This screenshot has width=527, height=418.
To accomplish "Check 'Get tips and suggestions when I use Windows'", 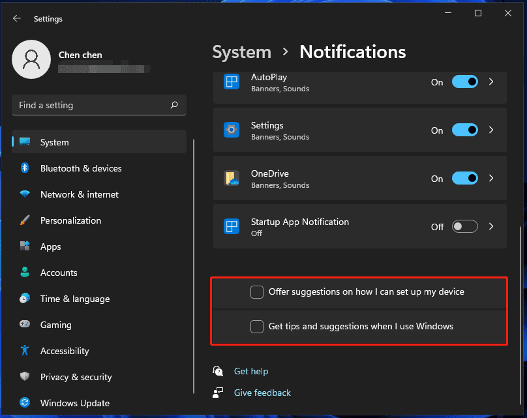I will [257, 326].
